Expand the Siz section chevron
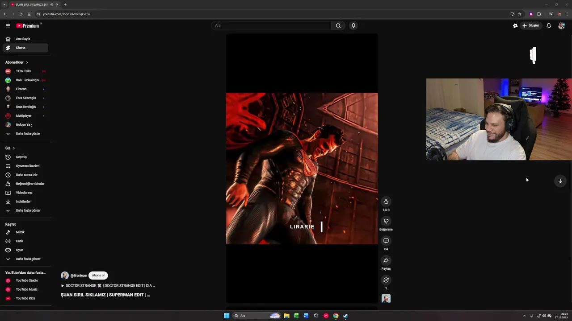The image size is (572, 321). (x=13, y=148)
